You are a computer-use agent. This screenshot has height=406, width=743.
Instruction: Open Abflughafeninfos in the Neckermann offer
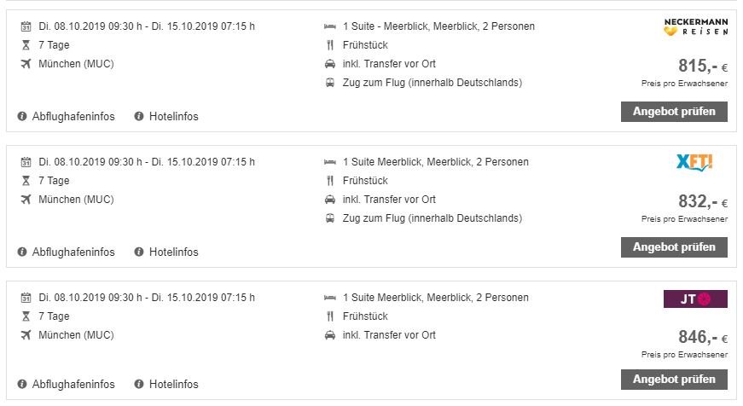[73, 116]
